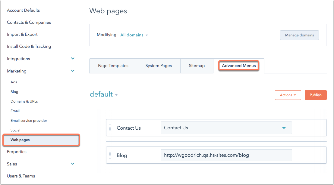The width and height of the screenshot is (334, 185).
Task: Open the default menu selector dropdown
Action: (x=104, y=94)
